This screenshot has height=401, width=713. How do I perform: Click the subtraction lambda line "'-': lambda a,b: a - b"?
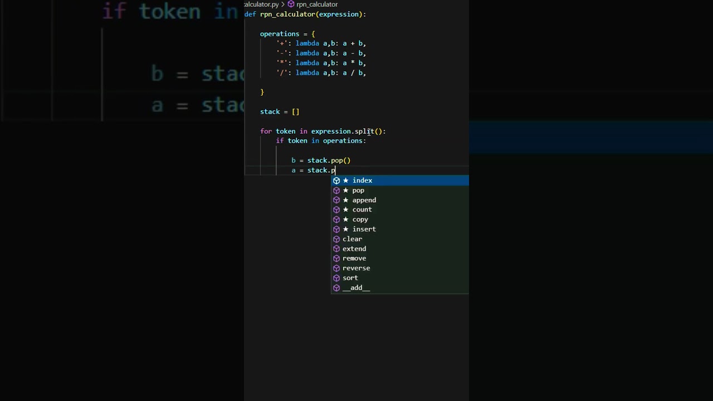coord(321,53)
